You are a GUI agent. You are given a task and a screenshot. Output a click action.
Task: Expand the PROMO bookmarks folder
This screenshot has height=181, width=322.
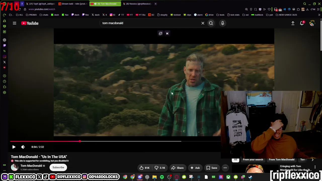click(x=31, y=15)
